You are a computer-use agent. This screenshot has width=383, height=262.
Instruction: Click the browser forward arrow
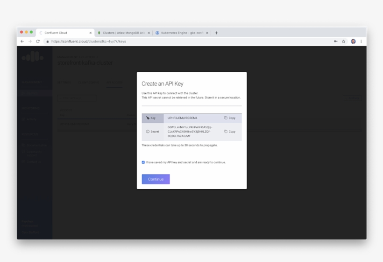30,41
